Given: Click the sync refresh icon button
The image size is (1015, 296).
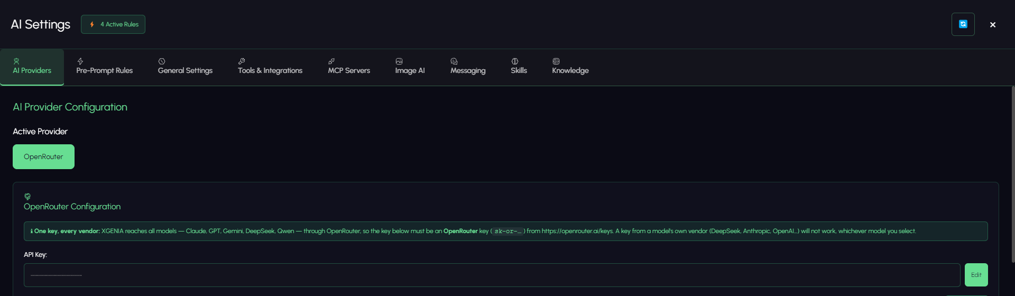Looking at the screenshot, I should tap(963, 24).
